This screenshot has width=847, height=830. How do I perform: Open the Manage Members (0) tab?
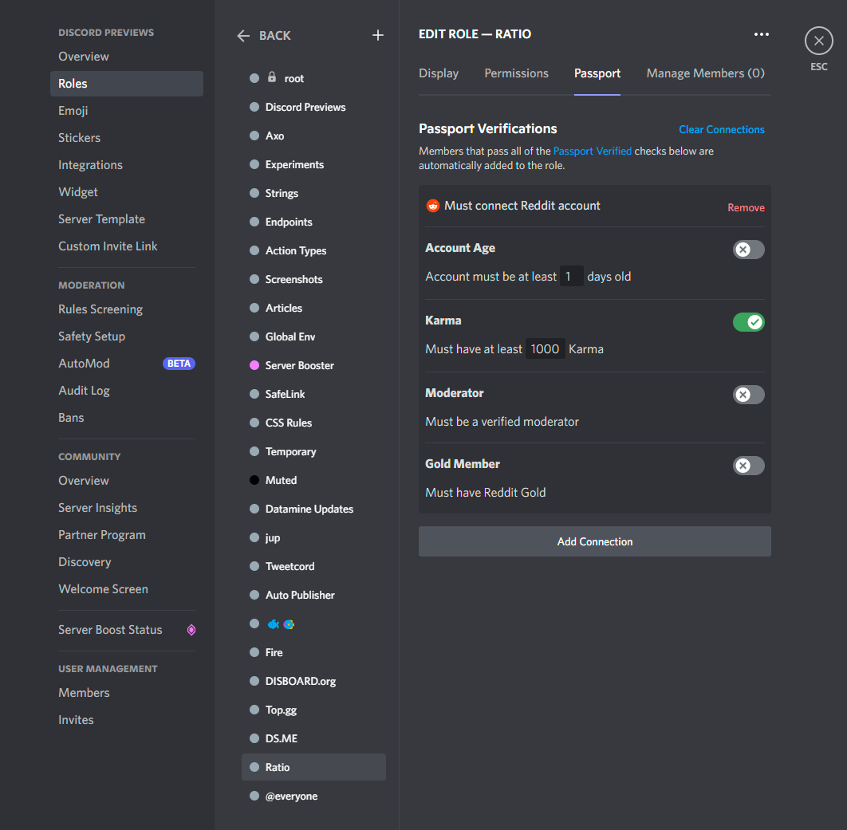click(706, 73)
